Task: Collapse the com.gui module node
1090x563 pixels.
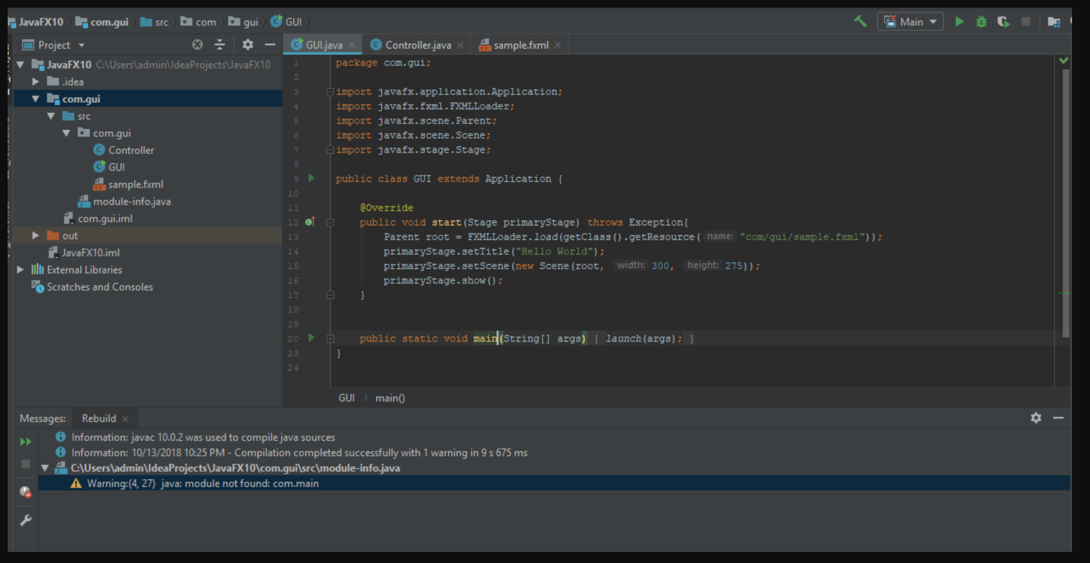Action: [35, 99]
